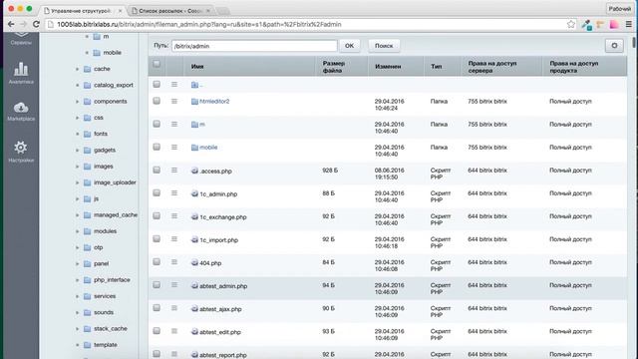Check the box for the htmleditor2 folder
Image resolution: width=638 pixels, height=359 pixels.
(x=157, y=101)
